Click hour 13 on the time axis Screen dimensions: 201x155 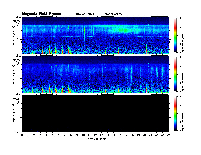coord(102,135)
